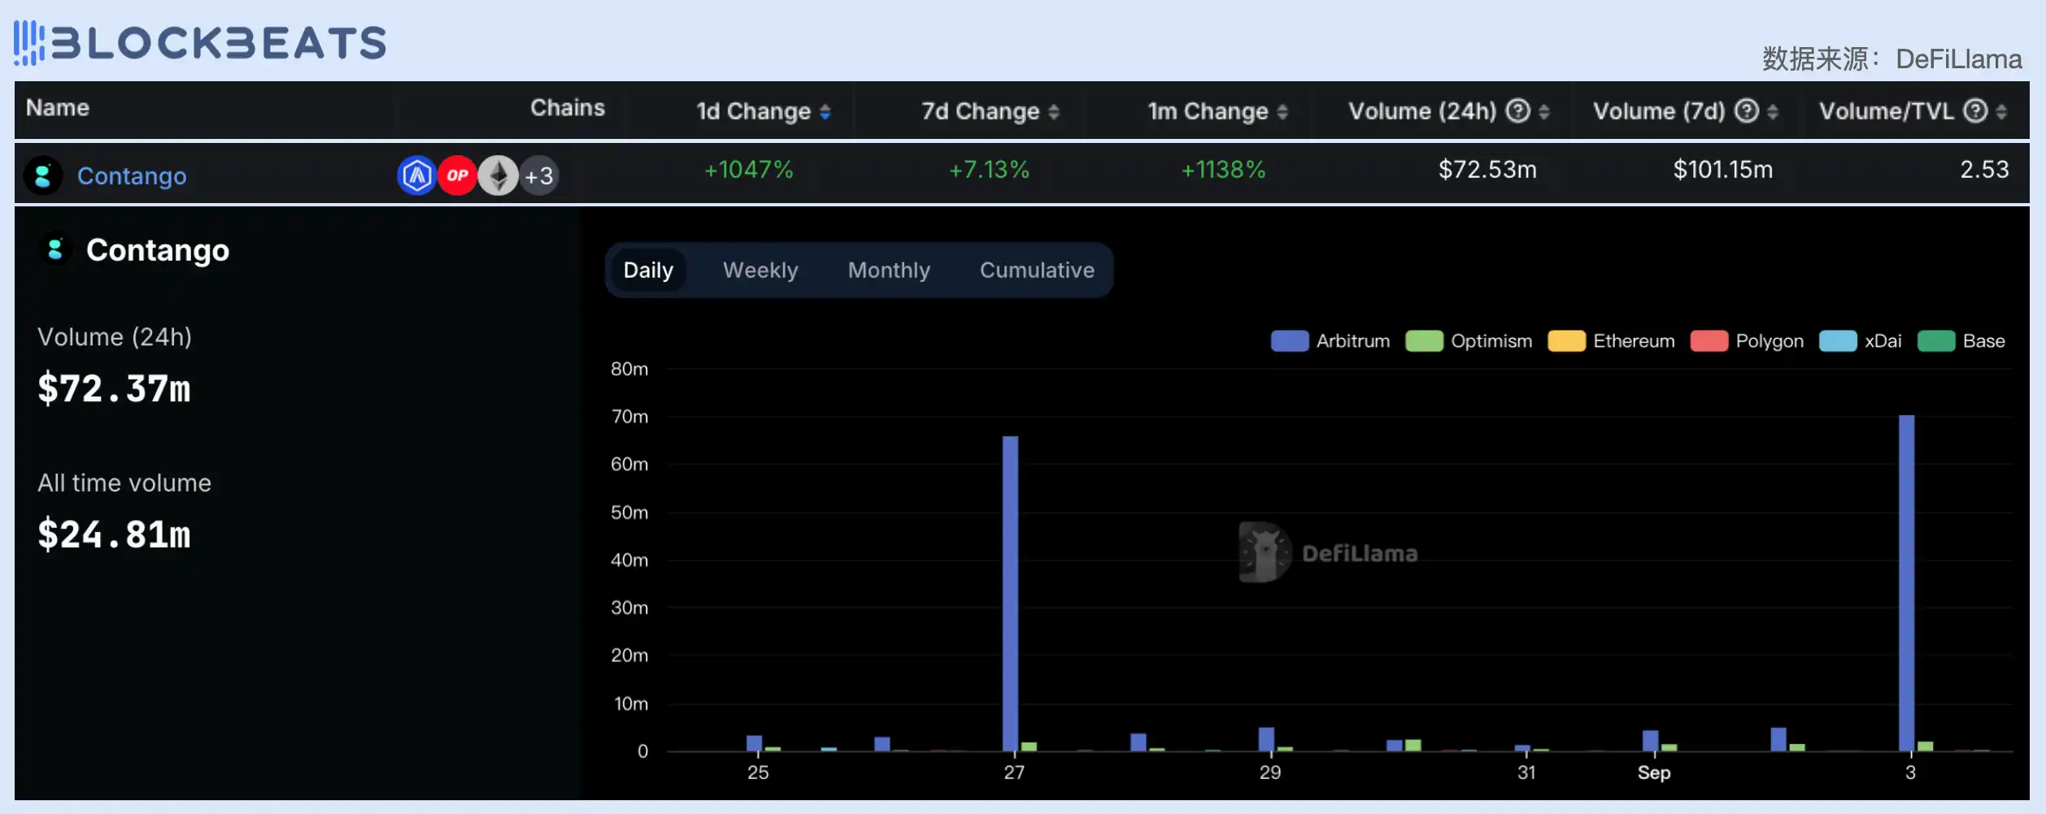The width and height of the screenshot is (2046, 814).
Task: Sort table by 7d Change arrows
Action: pos(1053,112)
